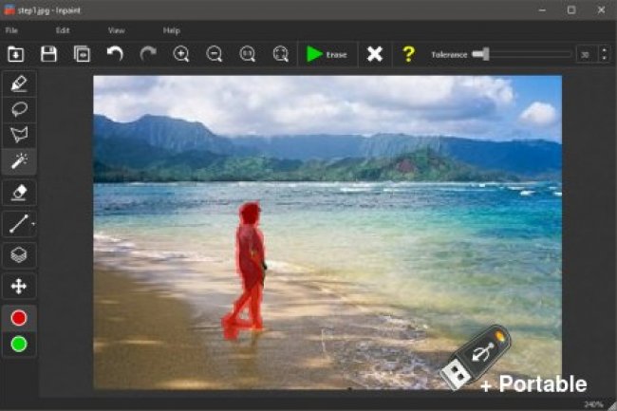Open the multi-view layers tool
The width and height of the screenshot is (617, 411).
(x=19, y=254)
